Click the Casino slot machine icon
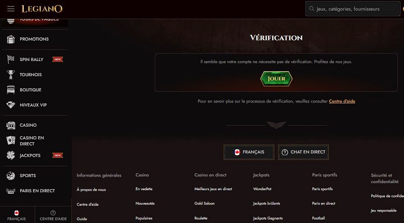Image resolution: width=404 pixels, height=223 pixels. click(11, 125)
